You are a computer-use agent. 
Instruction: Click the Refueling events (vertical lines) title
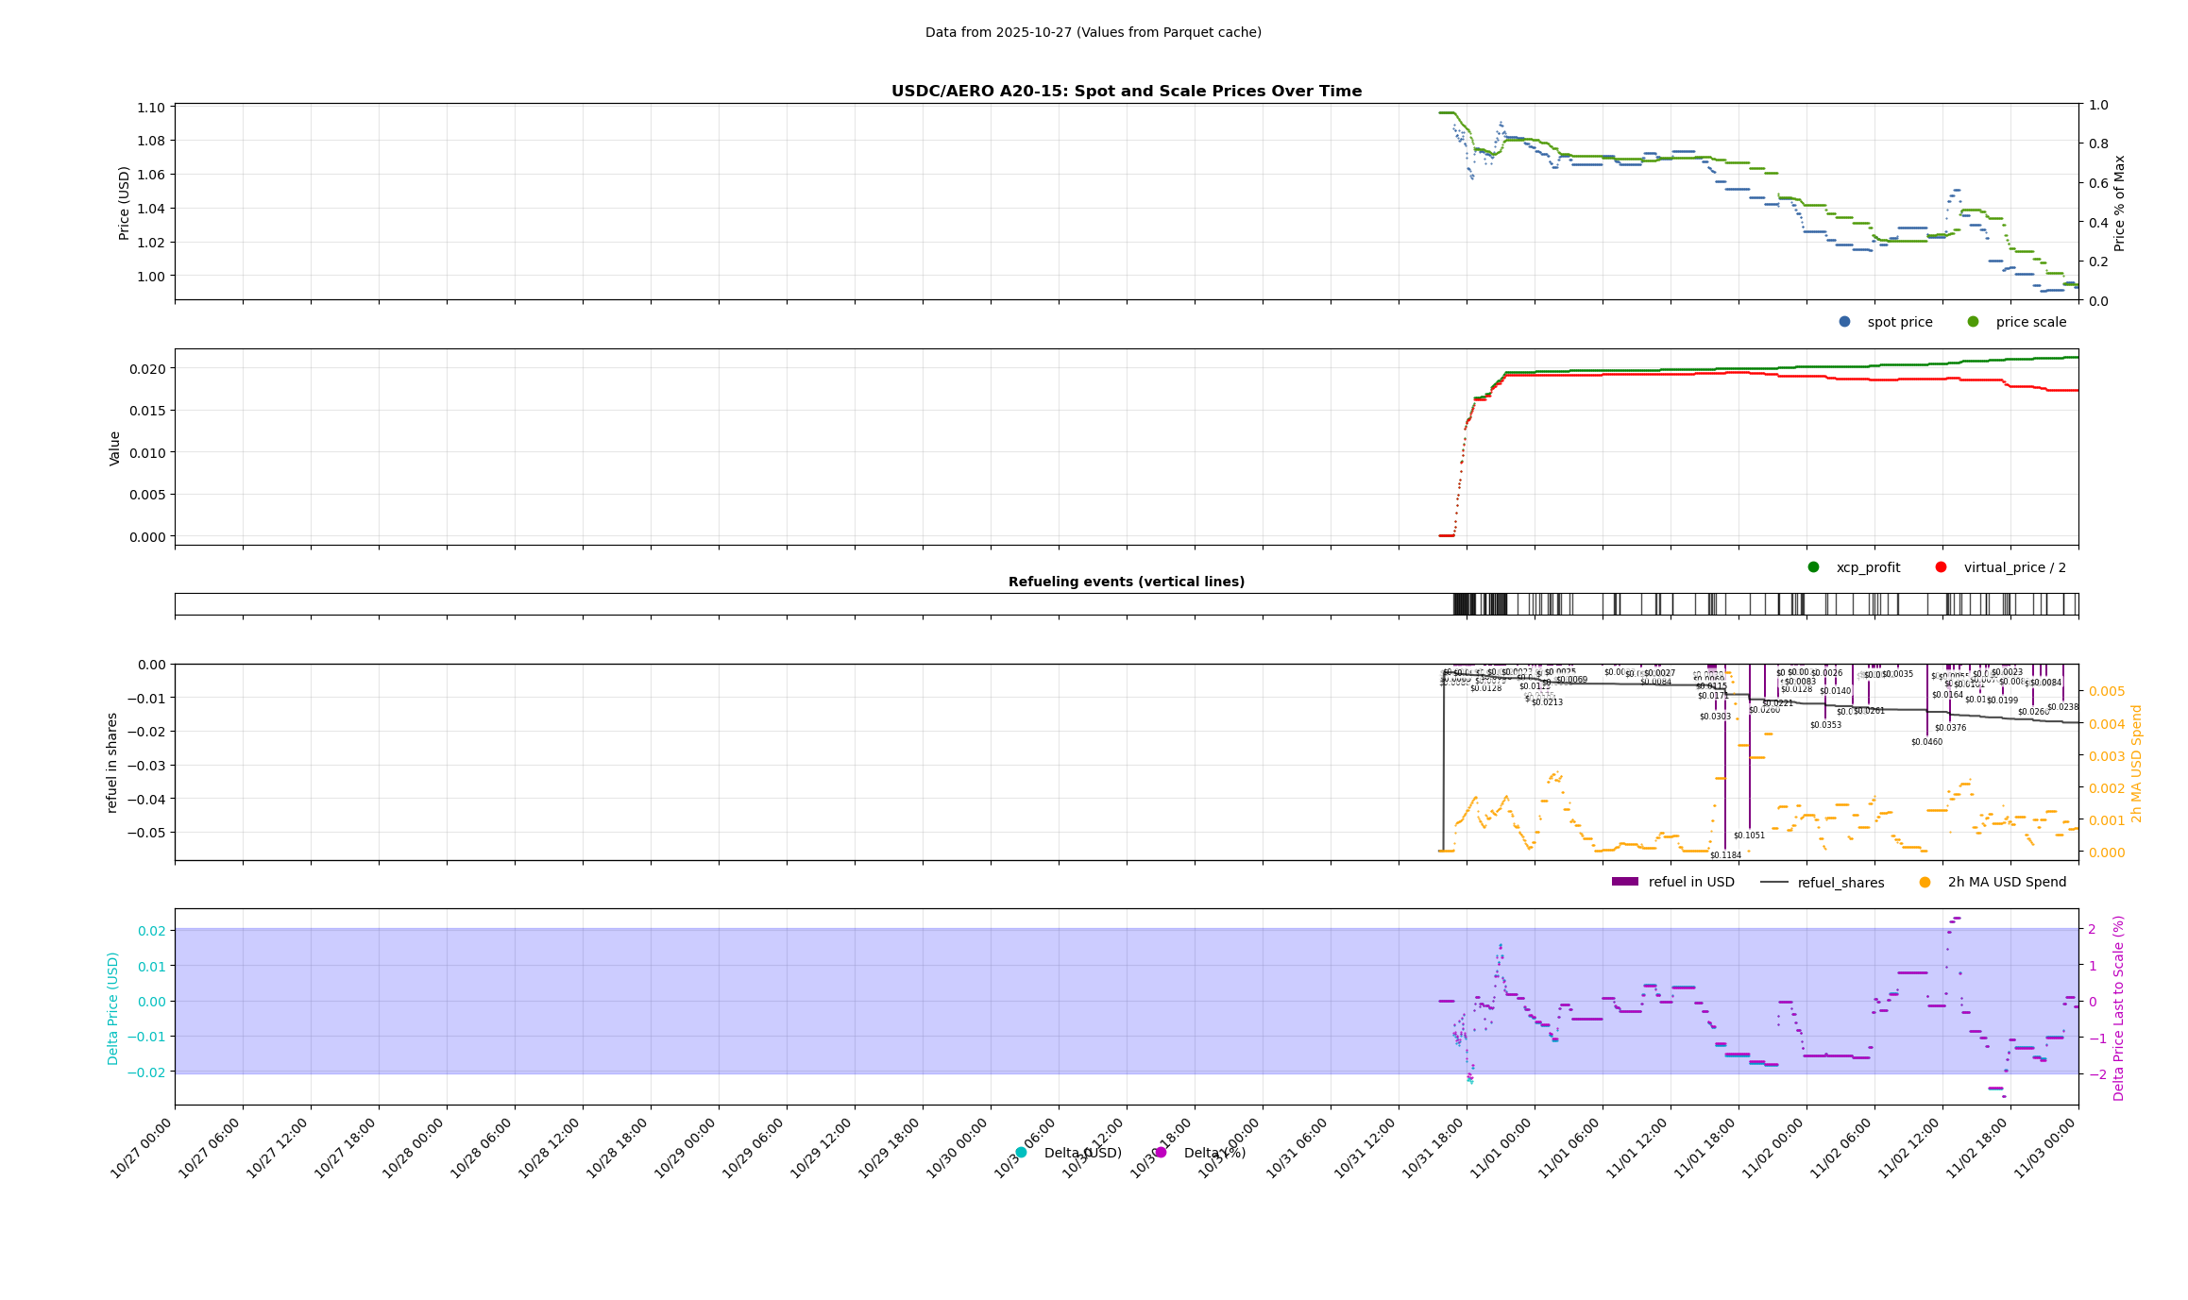(x=1126, y=582)
